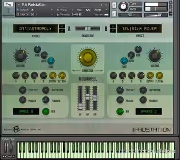Click layer A middle knob below Pan

[x=44, y=55]
